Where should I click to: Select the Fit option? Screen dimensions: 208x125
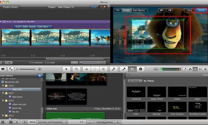point(118,10)
